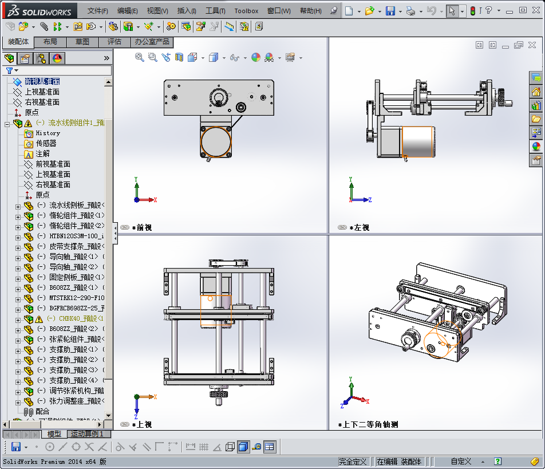Switch to the 评估 tab
545x469 pixels.
114,42
